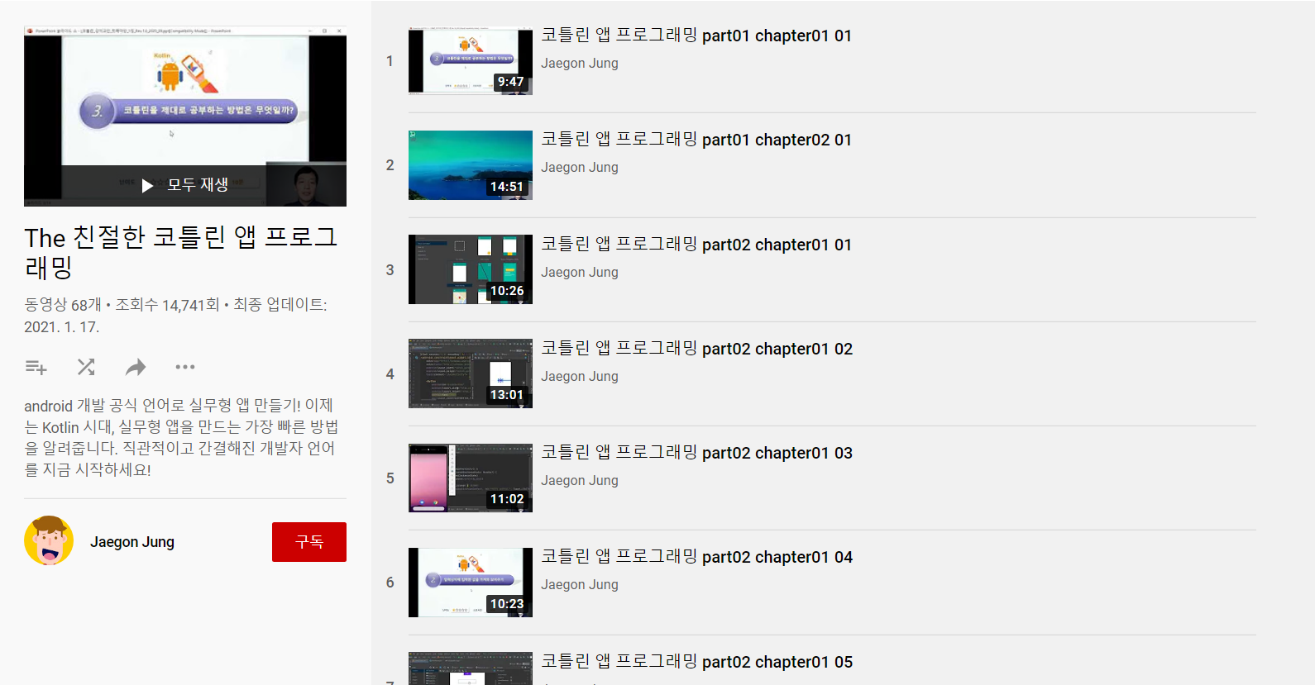The width and height of the screenshot is (1315, 685).
Task: Click the 13:01 duration badge
Action: (507, 395)
